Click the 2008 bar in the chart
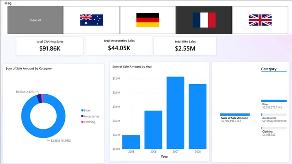The image size is (292, 164). tap(198, 117)
